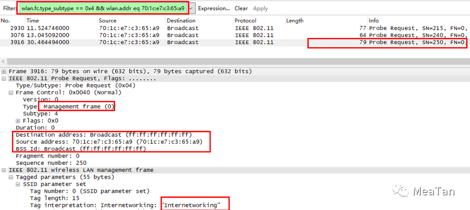Collapse Tagged parameters (55 bytes) node
470x210 pixels.
coord(10,177)
